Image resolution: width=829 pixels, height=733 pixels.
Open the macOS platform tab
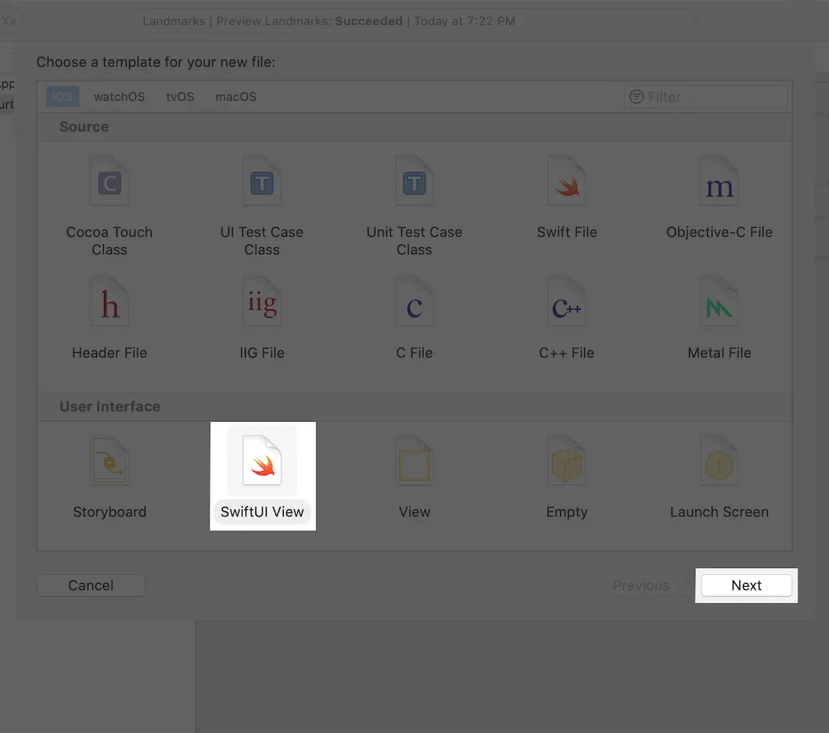tap(236, 97)
